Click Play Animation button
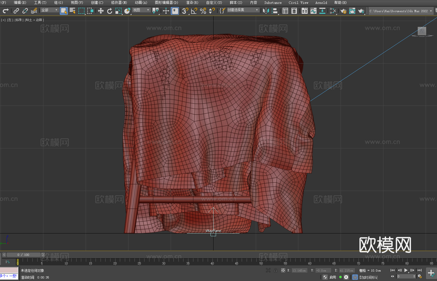437x281 pixels. [406, 270]
